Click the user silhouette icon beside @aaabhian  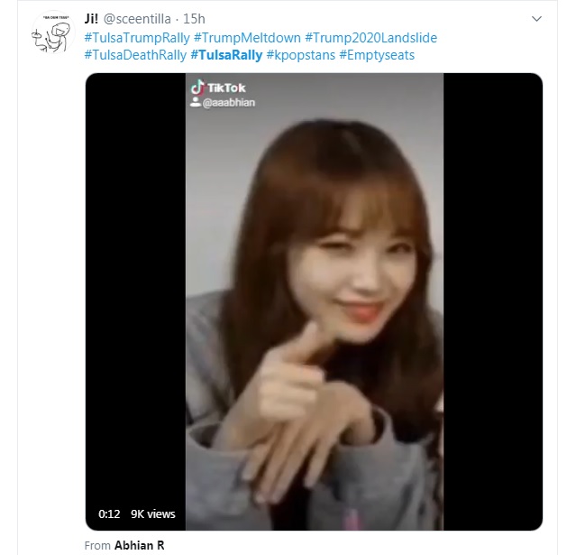[196, 102]
